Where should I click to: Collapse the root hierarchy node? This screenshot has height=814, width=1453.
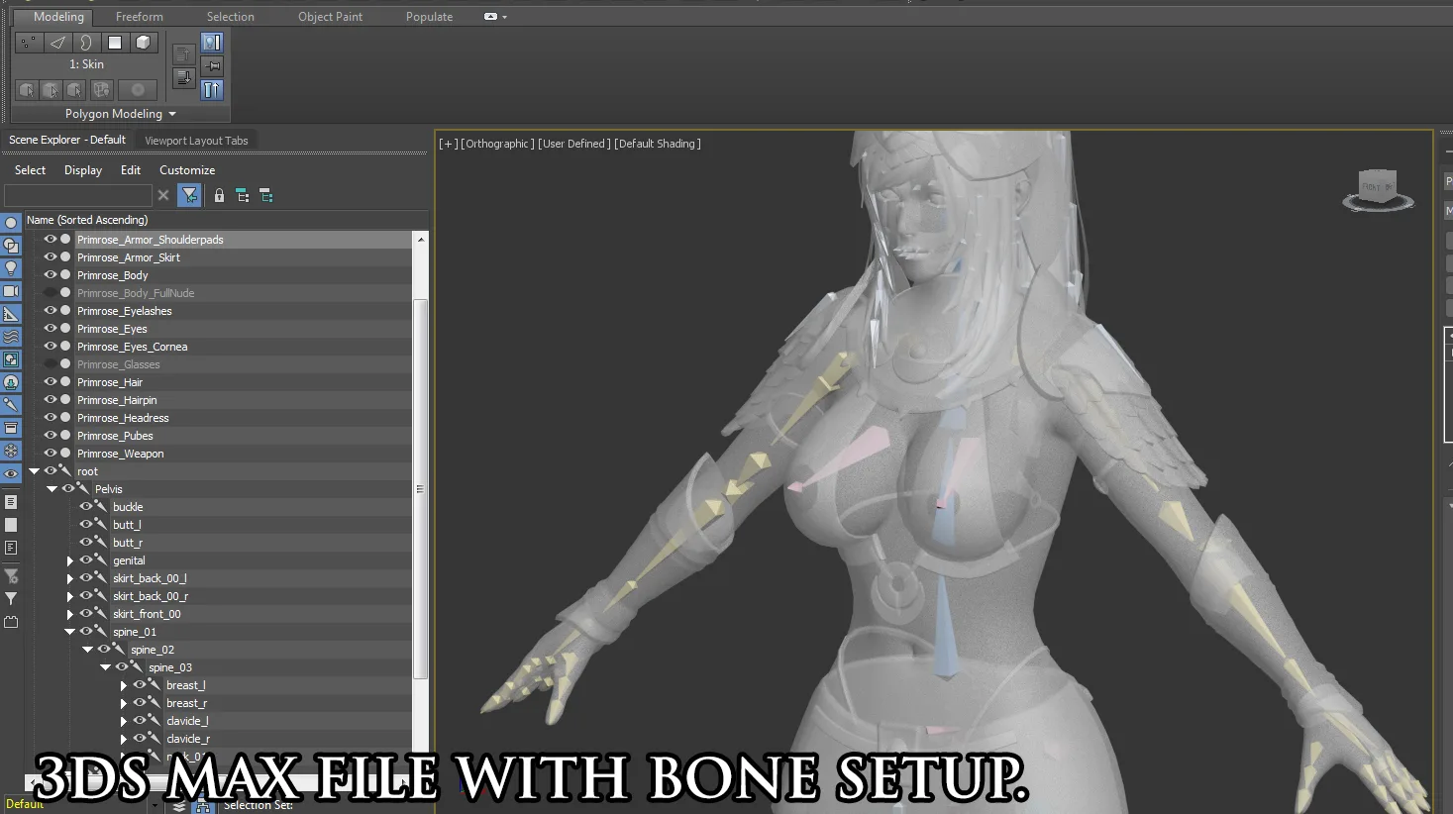(x=34, y=471)
